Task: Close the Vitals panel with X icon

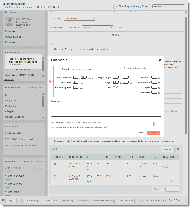Action: (178, 149)
